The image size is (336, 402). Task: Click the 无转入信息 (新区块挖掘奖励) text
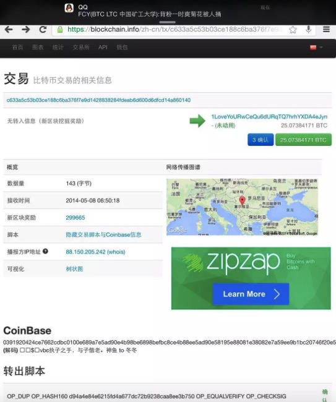pos(45,121)
